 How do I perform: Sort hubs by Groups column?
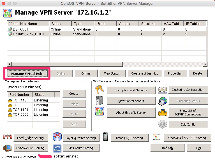point(128,24)
